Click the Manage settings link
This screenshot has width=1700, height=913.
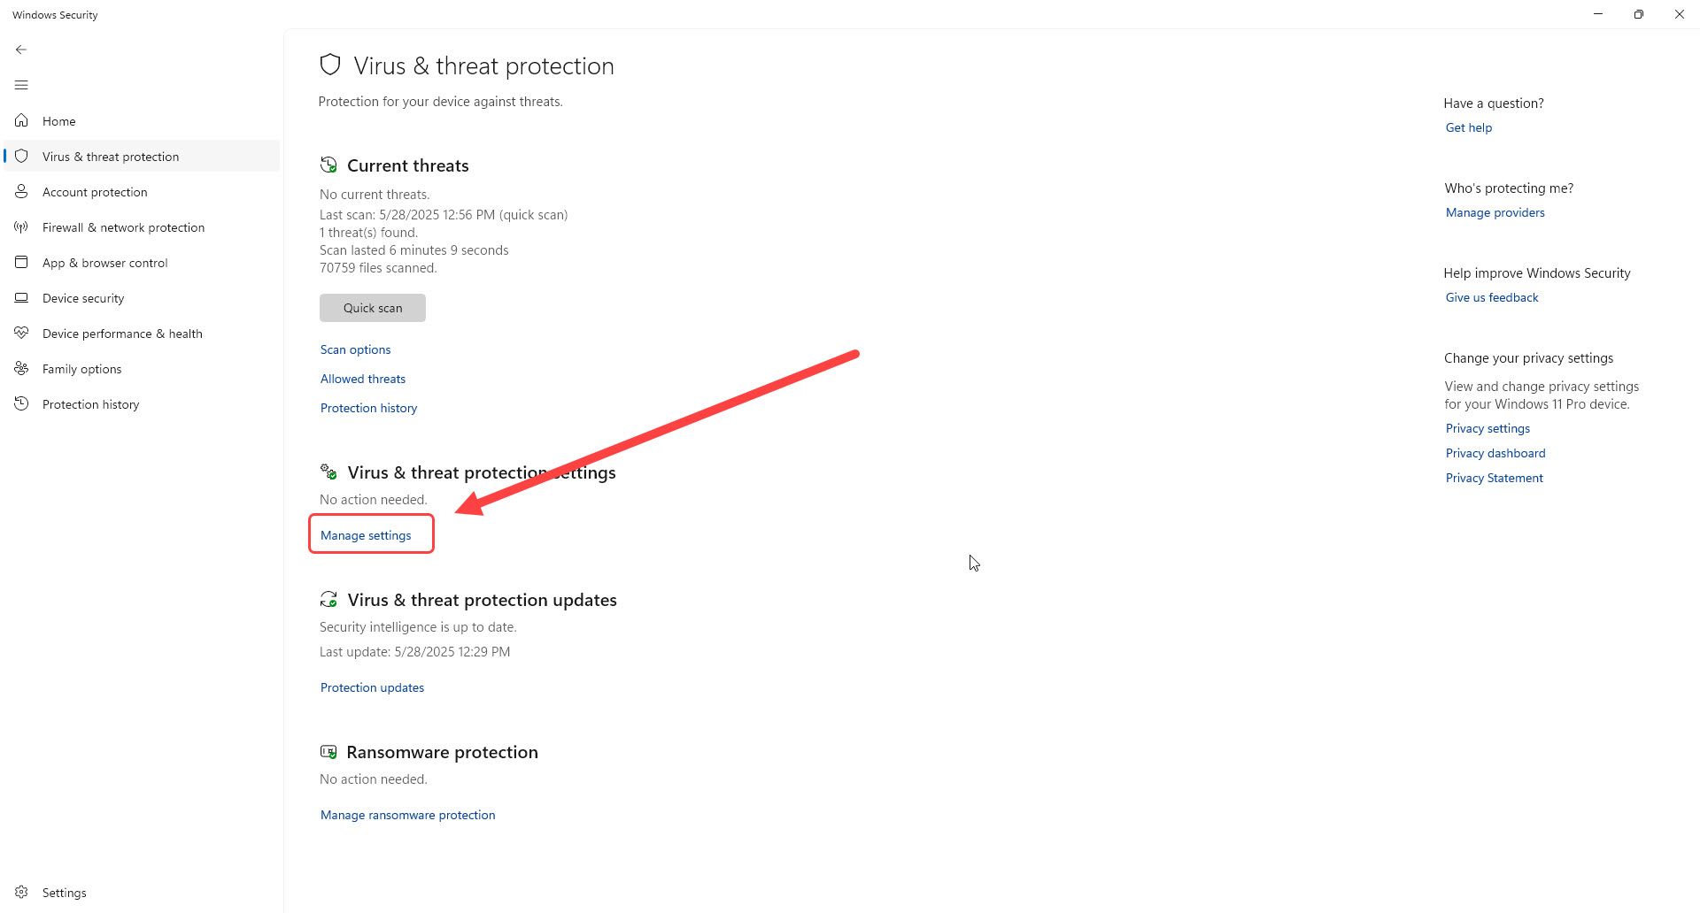point(366,535)
